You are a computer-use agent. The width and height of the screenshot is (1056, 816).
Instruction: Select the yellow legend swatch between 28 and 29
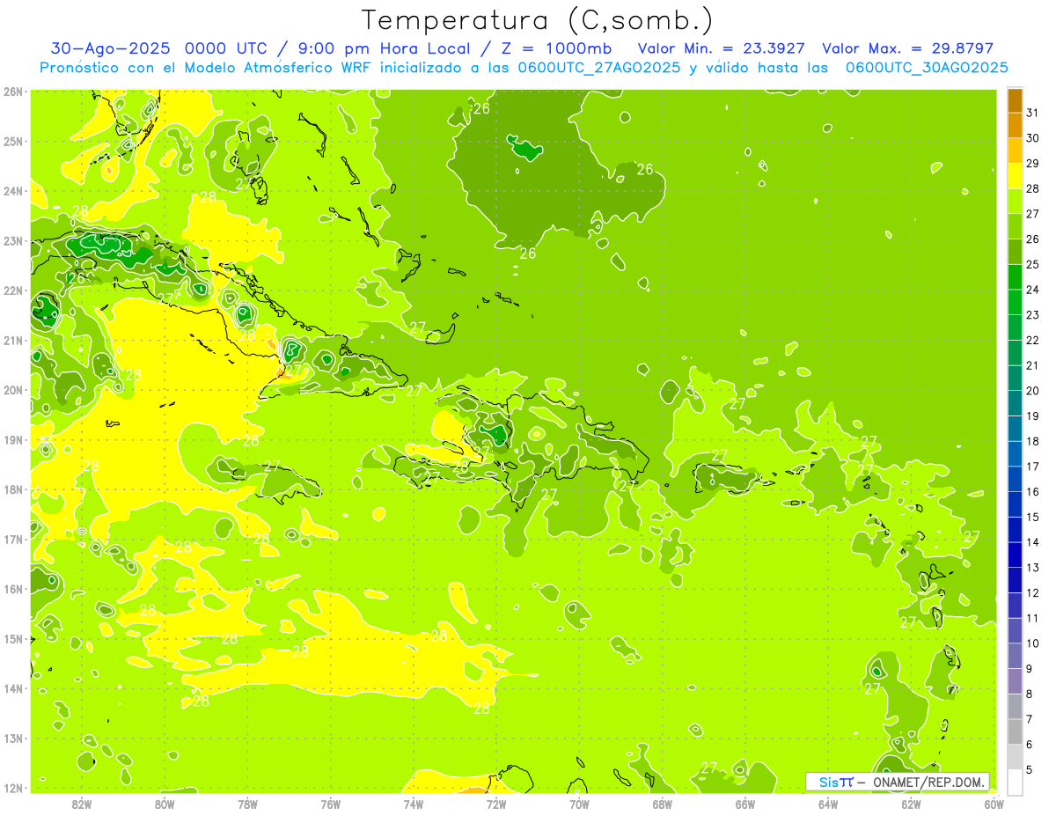click(1015, 176)
